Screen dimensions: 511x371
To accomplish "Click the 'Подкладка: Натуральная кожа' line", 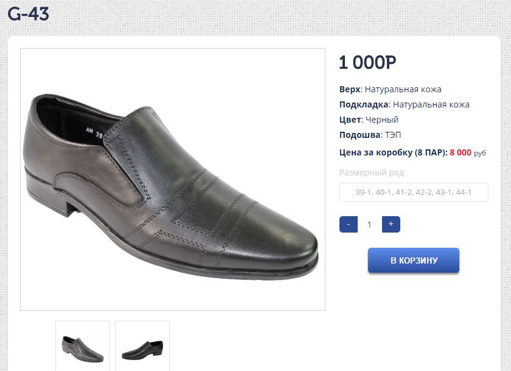I will pos(404,104).
